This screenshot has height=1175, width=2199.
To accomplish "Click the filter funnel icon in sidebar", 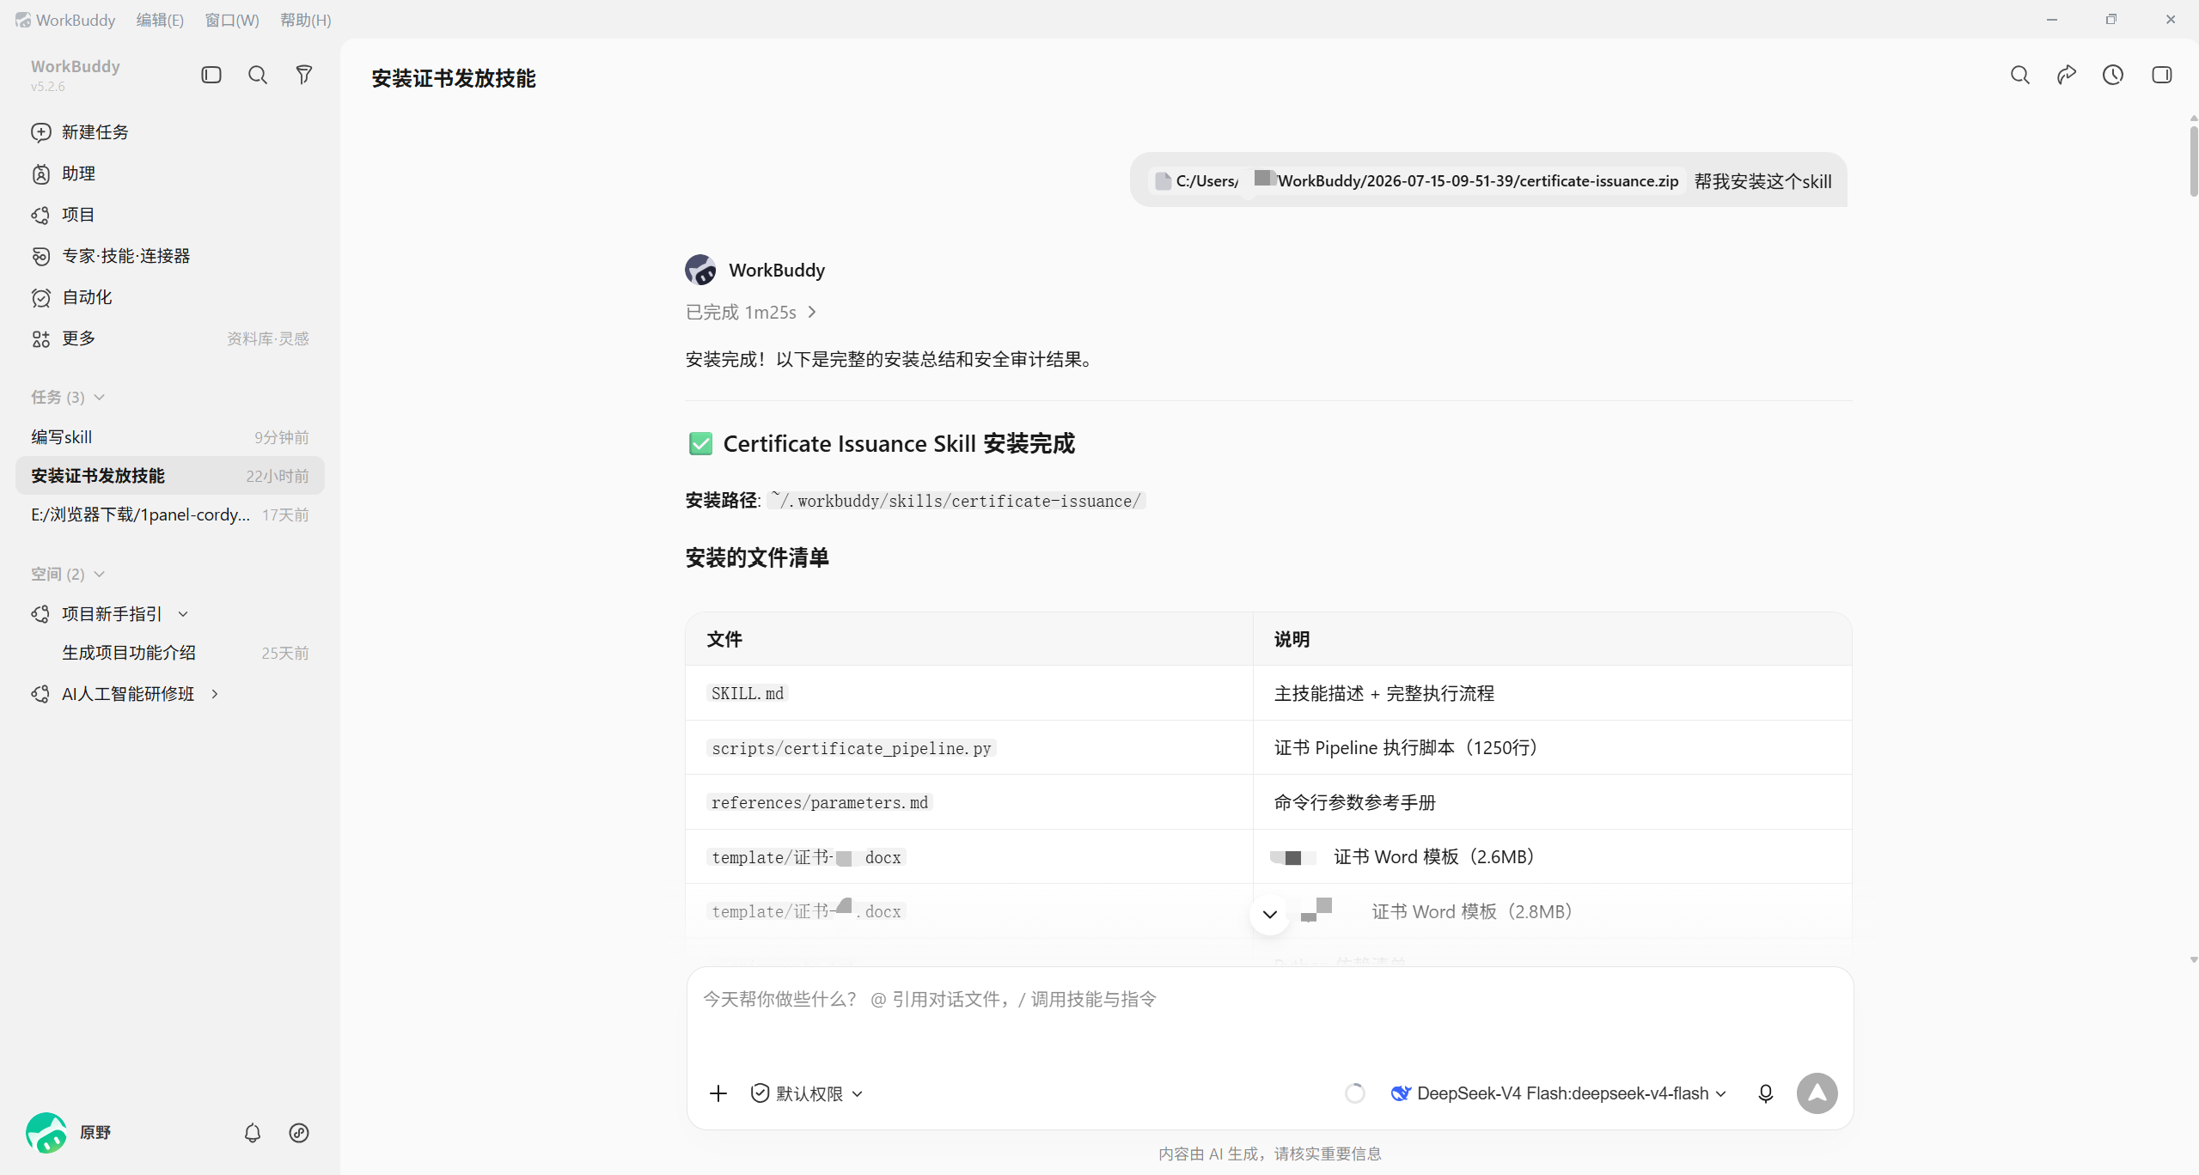I will click(304, 75).
